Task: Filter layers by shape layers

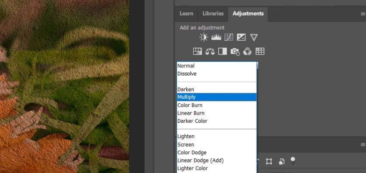Action: [269, 161]
